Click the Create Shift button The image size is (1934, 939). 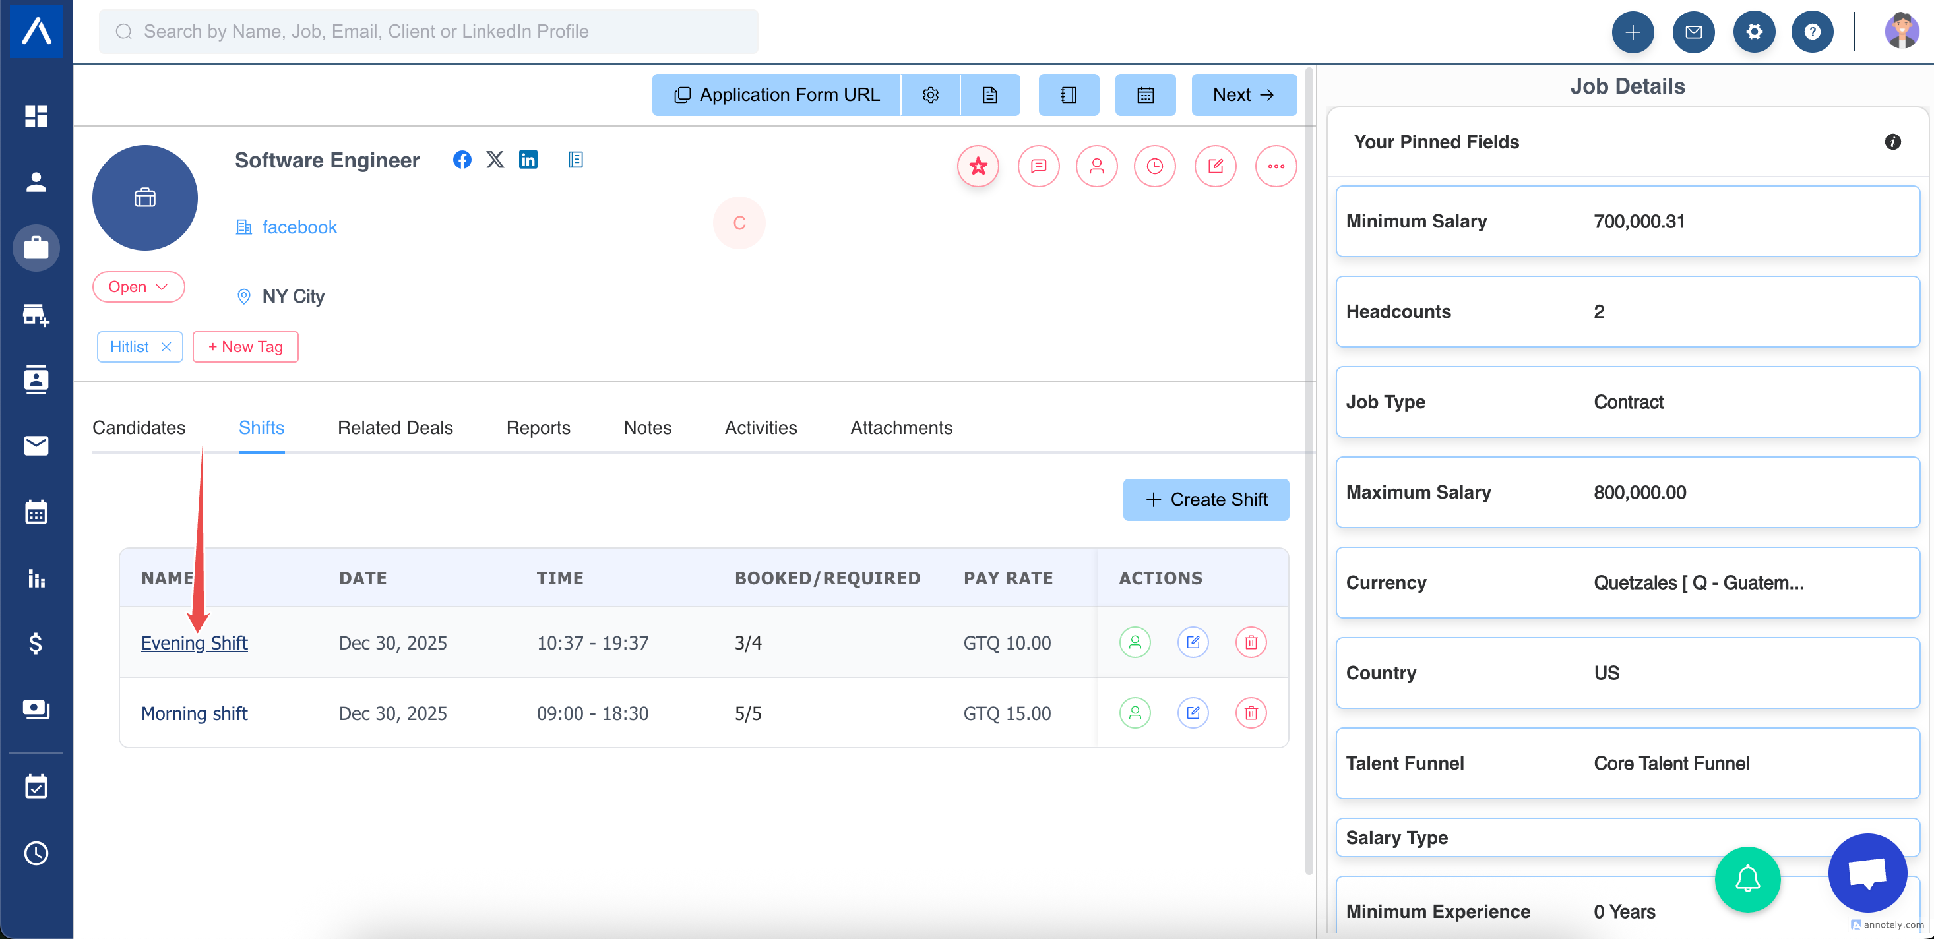point(1205,499)
